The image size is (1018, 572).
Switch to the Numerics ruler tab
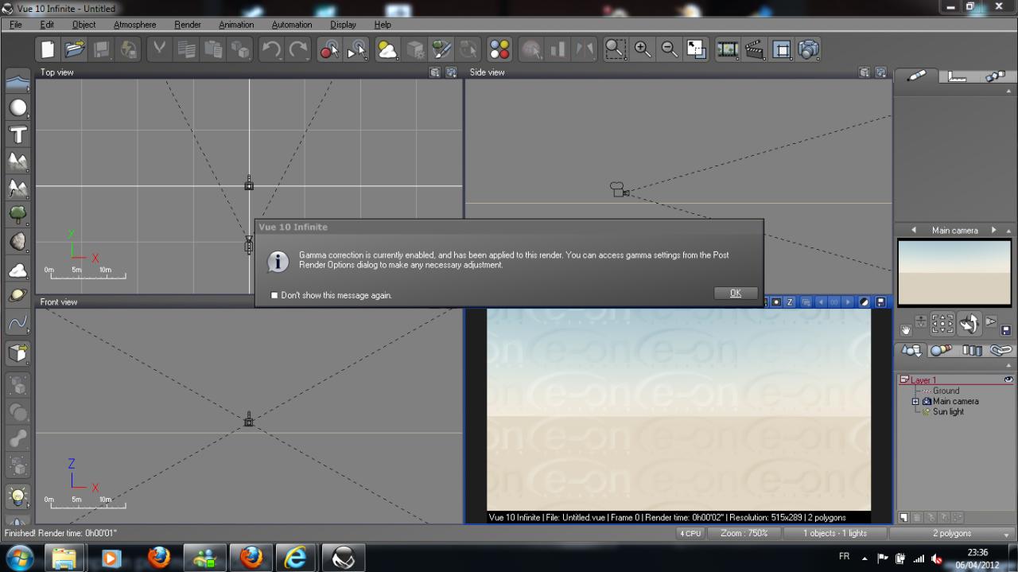(957, 76)
